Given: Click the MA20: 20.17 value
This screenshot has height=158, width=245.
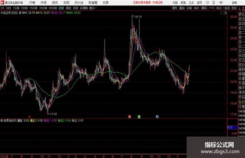Looking at the screenshot, I should [x=58, y=13].
